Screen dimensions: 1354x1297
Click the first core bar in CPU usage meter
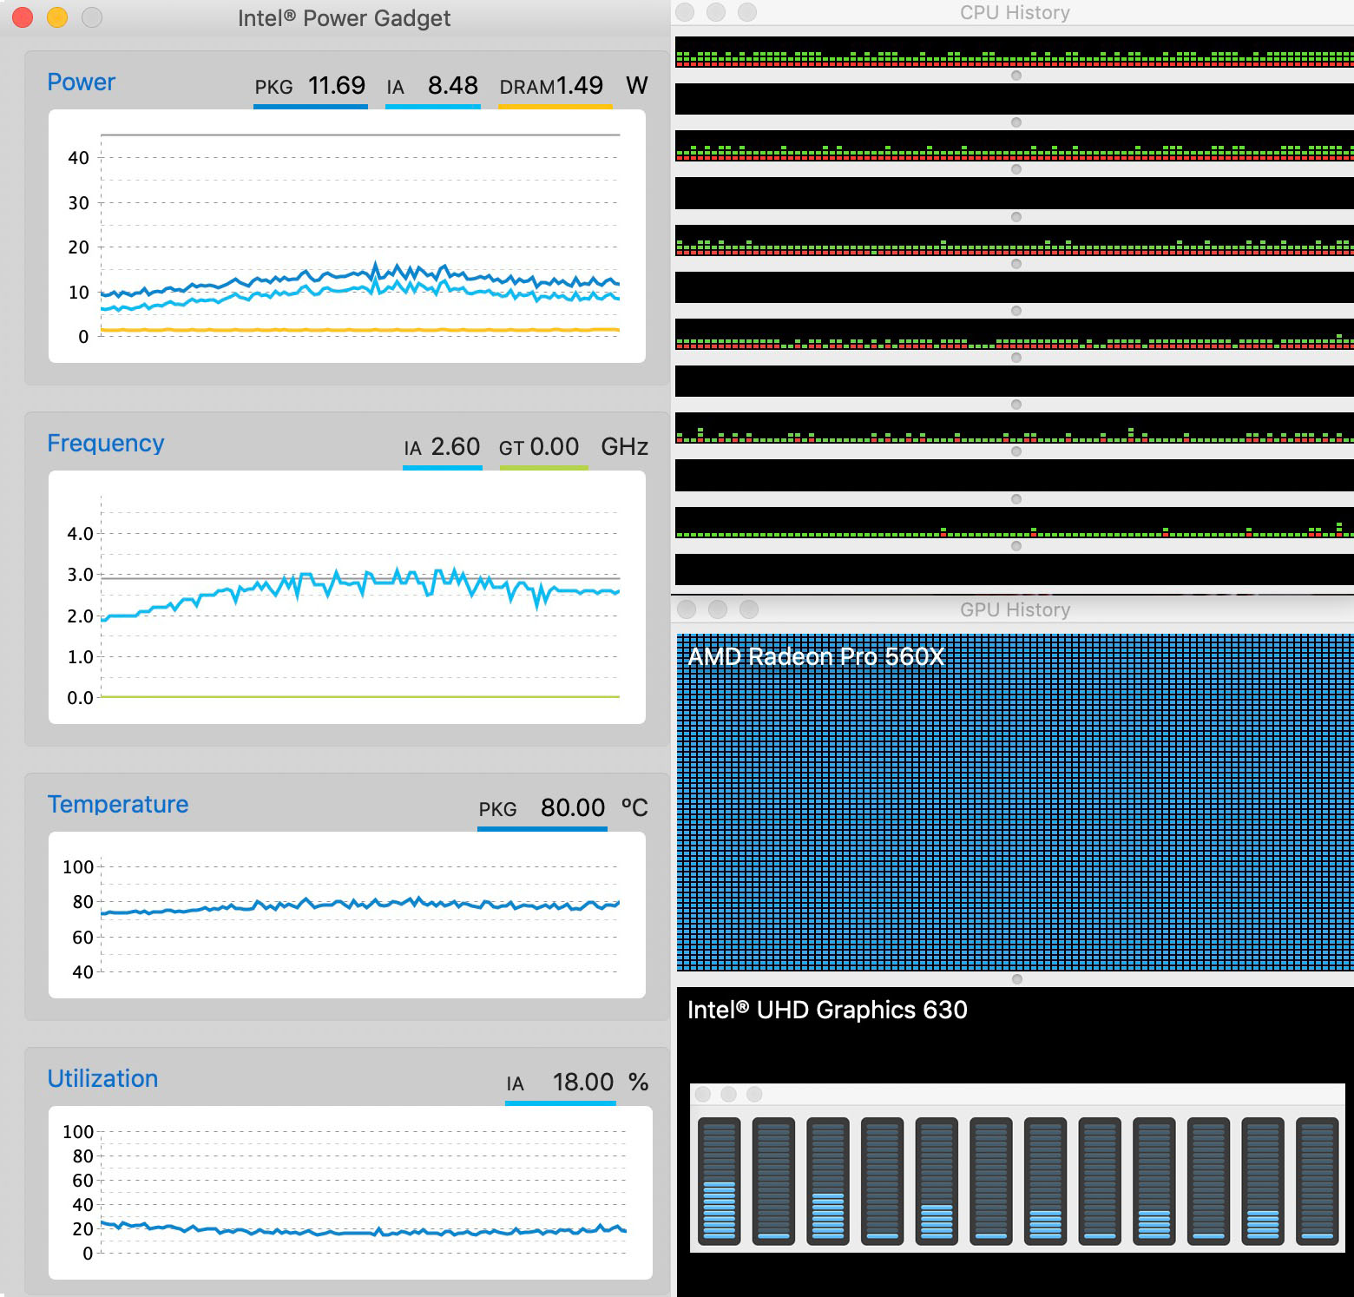coord(719,1181)
